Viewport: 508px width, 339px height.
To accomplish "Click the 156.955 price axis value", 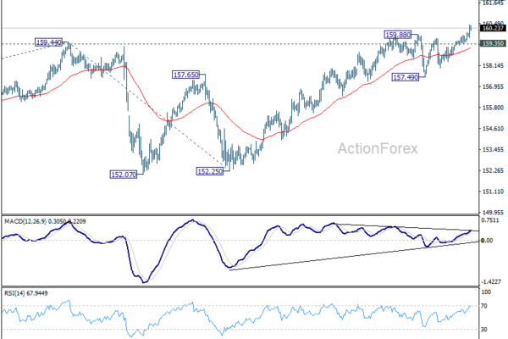I will [493, 86].
